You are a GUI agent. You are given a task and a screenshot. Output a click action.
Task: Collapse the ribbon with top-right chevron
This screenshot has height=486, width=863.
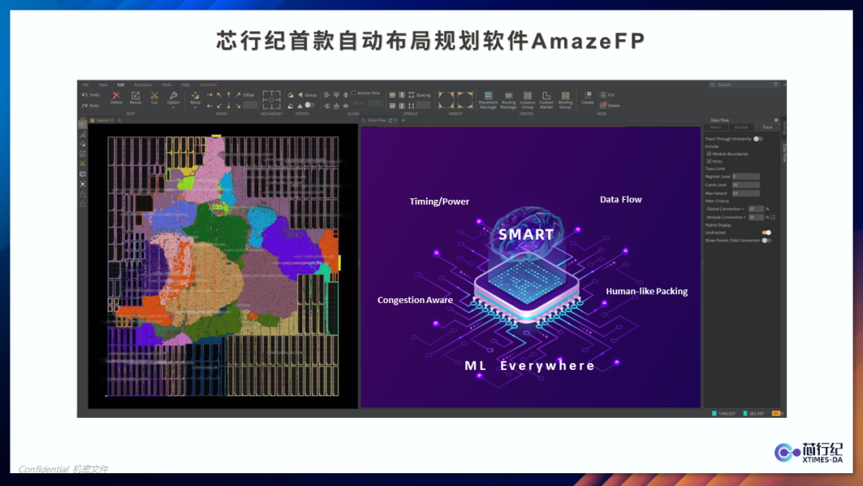(x=785, y=85)
